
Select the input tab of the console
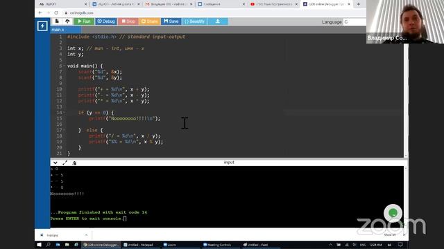pyautogui.click(x=229, y=163)
